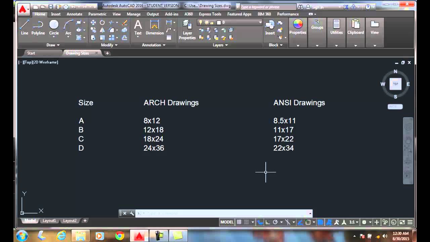Toggle snap mode in status bar

[246, 222]
